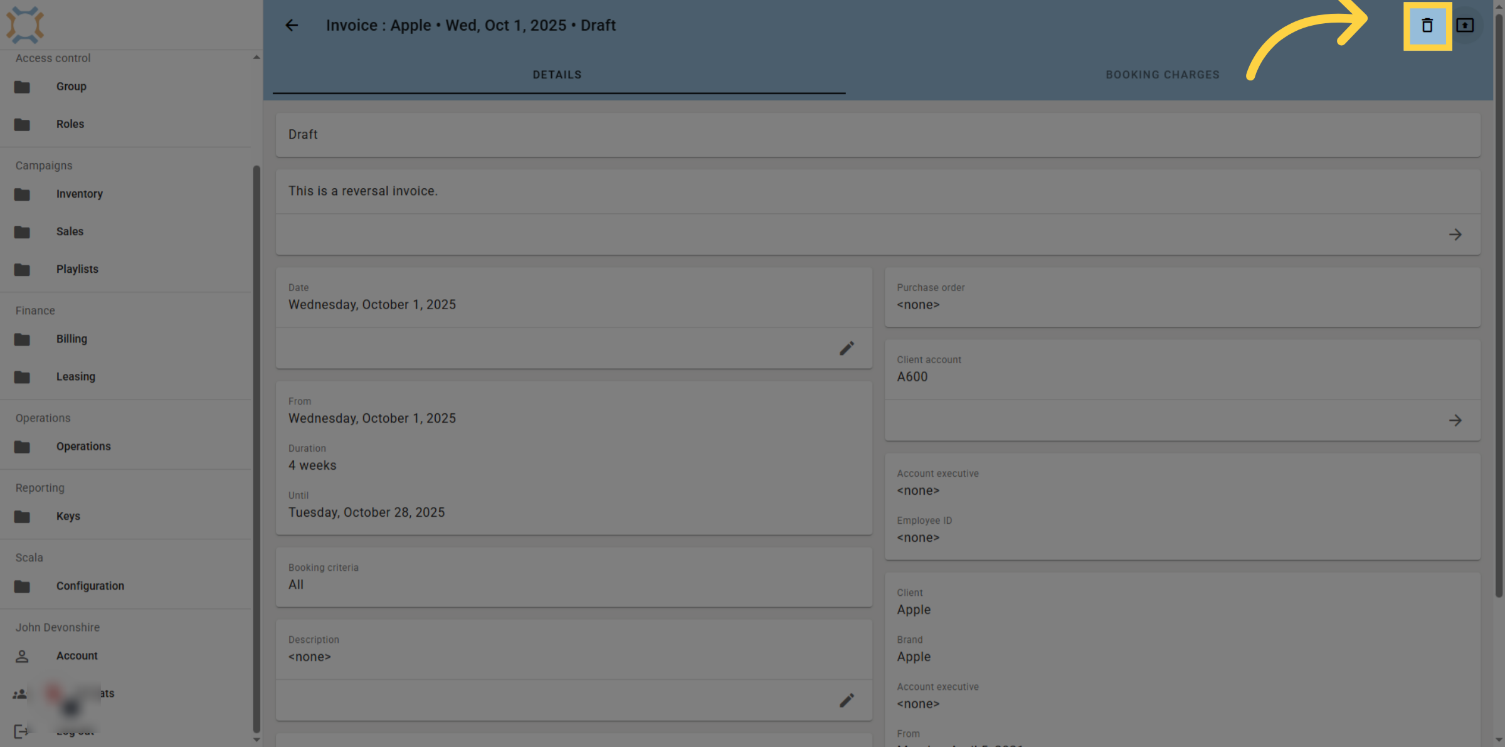Open Keys under Reporting
The image size is (1505, 747).
pos(68,516)
